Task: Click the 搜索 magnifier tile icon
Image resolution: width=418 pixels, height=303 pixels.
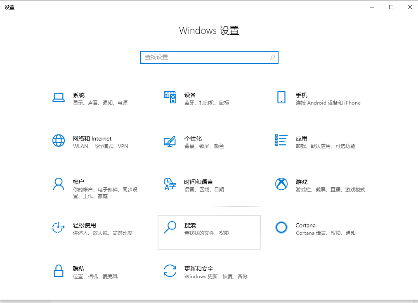Action: (x=170, y=228)
